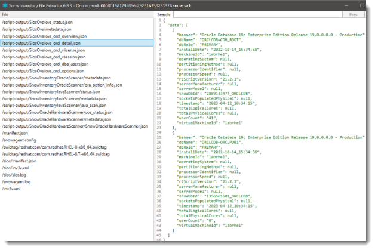Open root /inv3x.xml file entry

point(11,189)
